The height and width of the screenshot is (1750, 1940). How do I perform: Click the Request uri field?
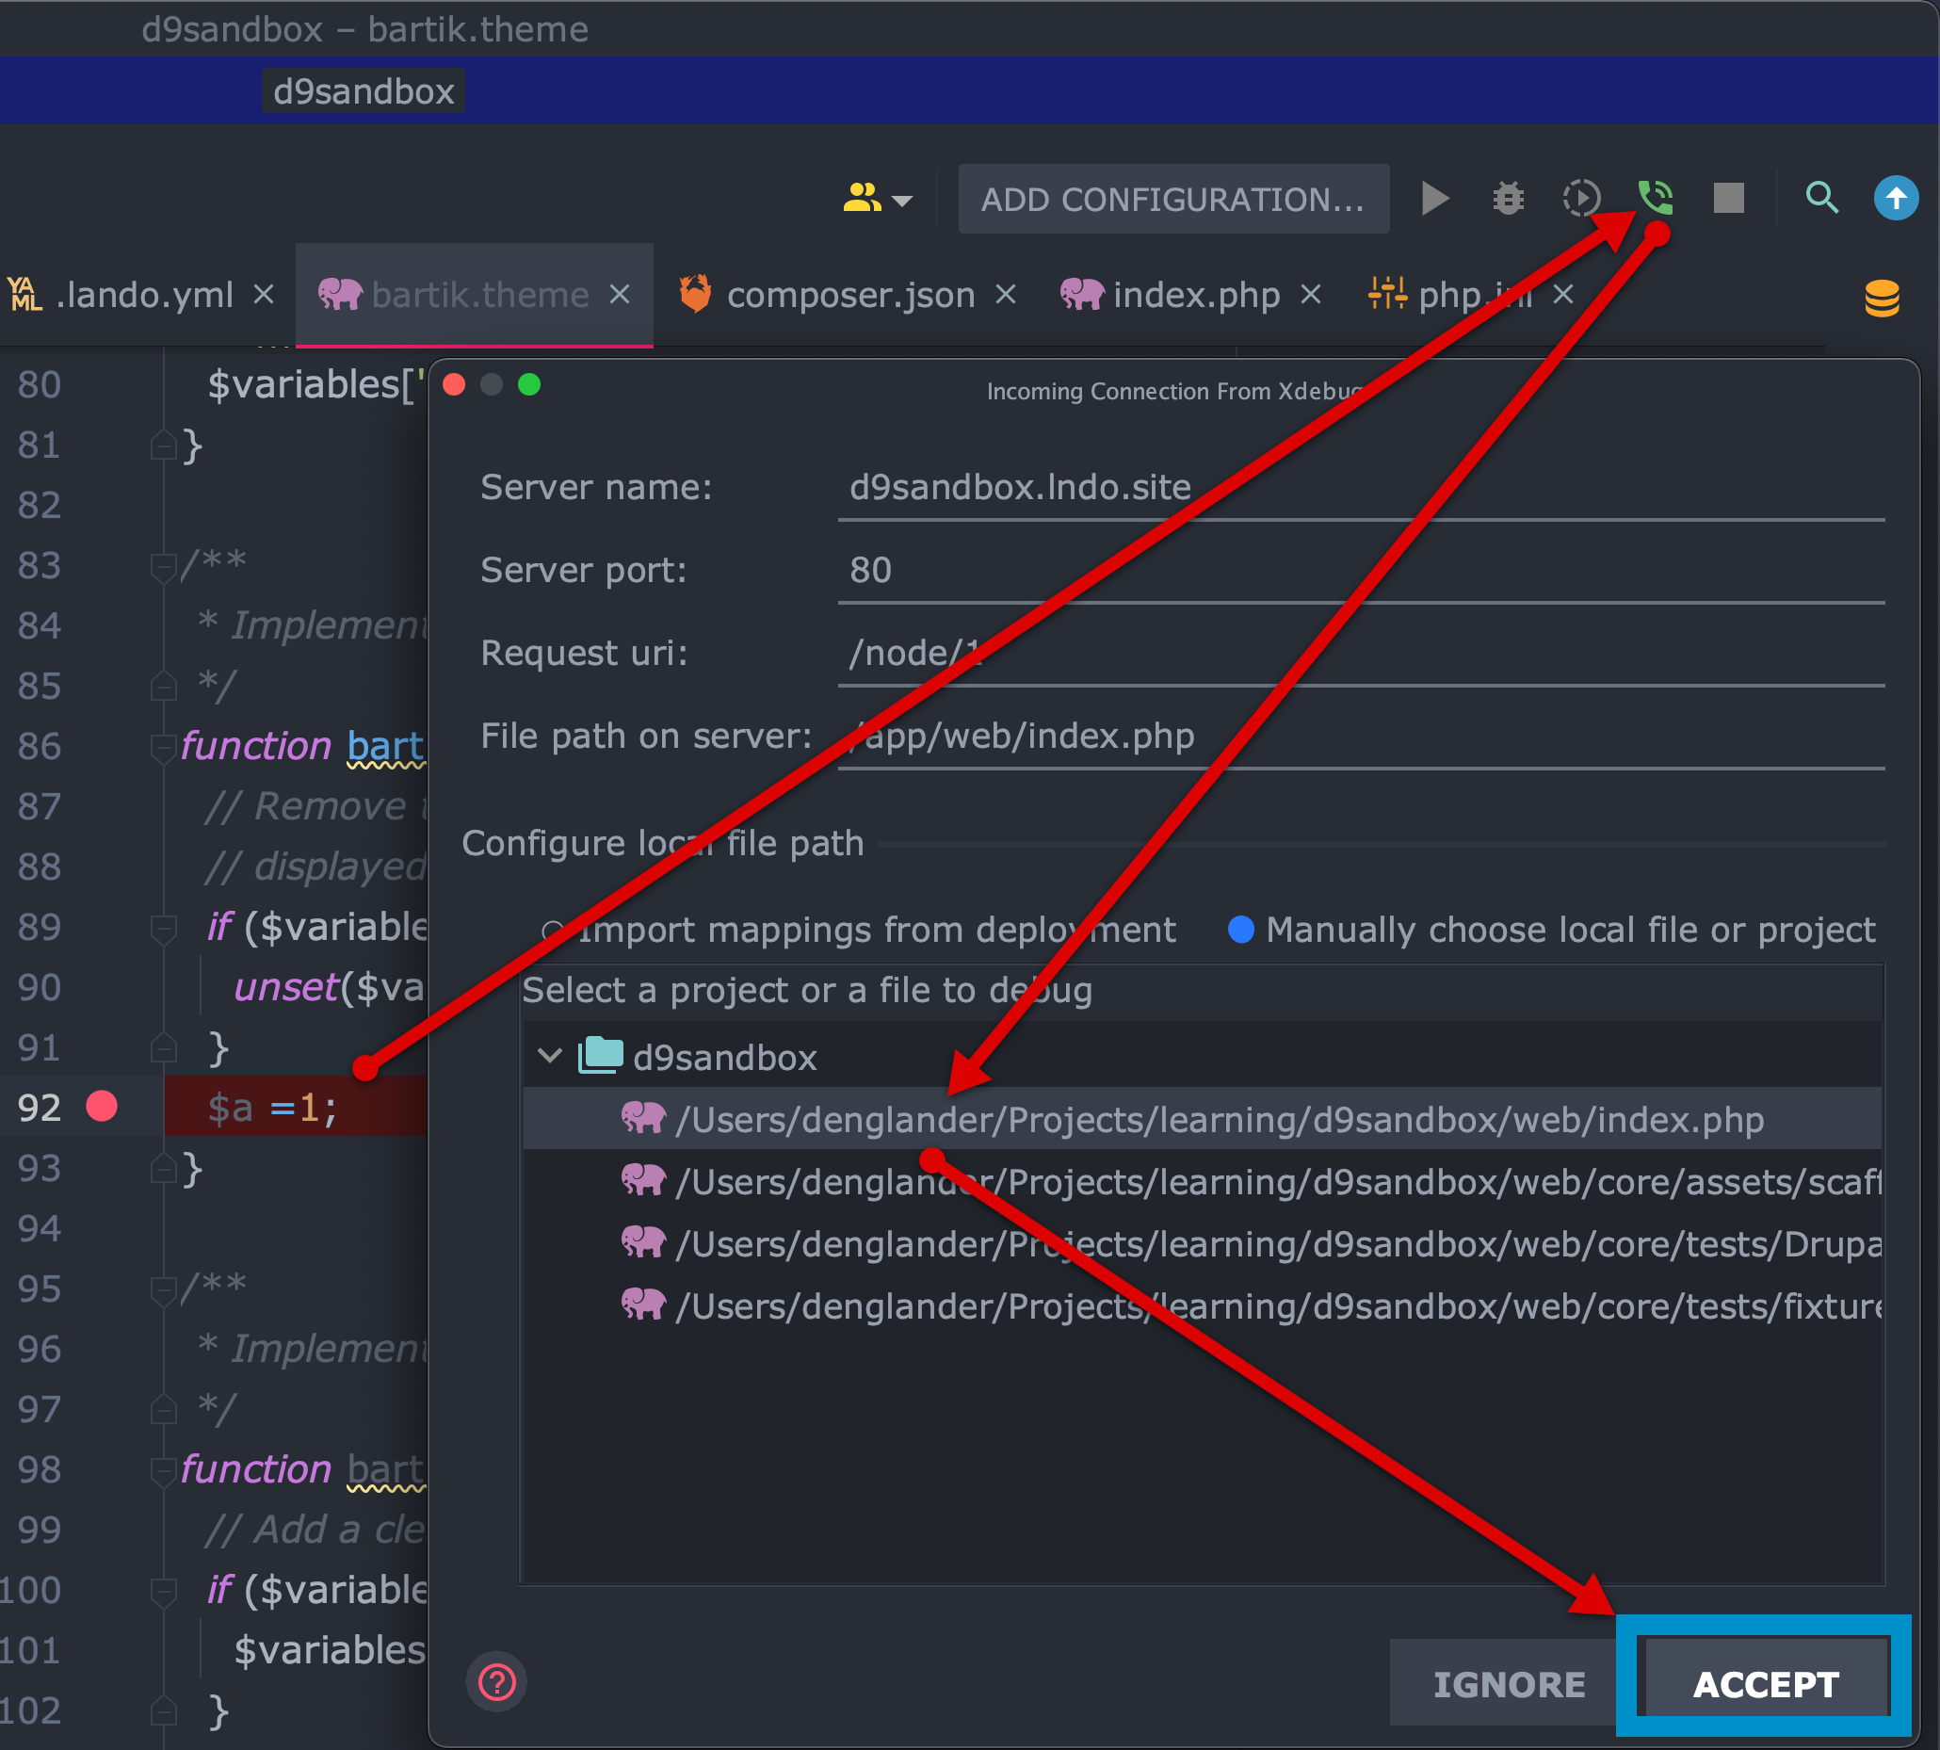[1361, 654]
